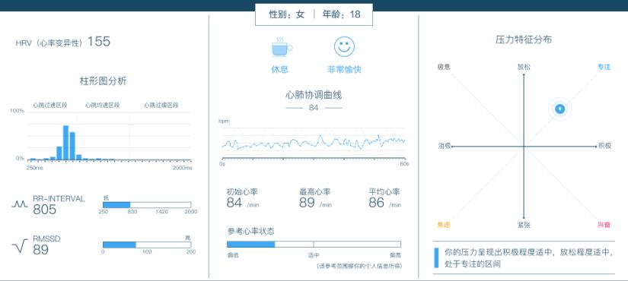This screenshot has width=628, height=281.
Task: Click the 非常愉快 label
Action: click(x=344, y=69)
